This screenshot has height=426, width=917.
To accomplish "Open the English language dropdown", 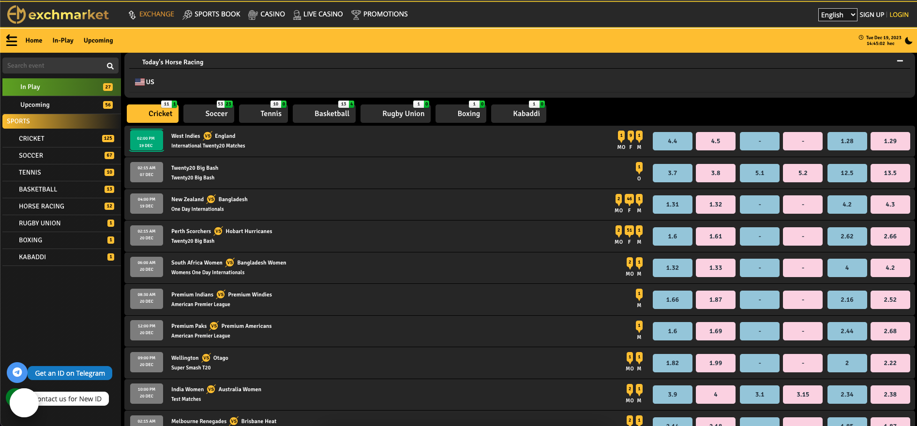I will (838, 15).
